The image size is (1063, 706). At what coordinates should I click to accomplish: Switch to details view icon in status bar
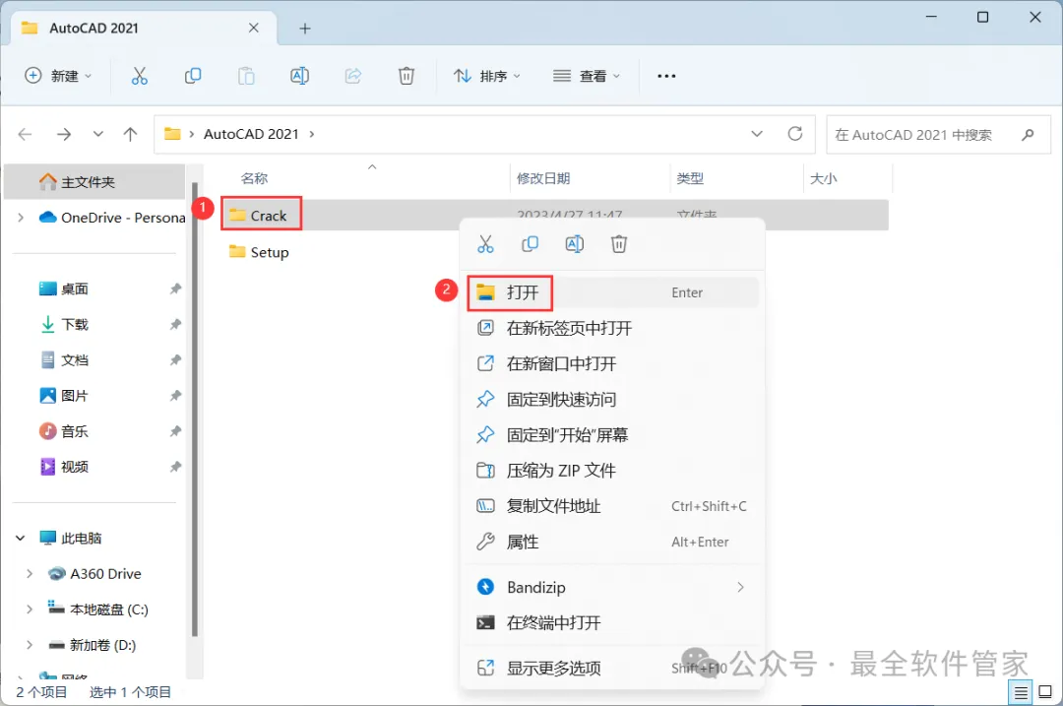pyautogui.click(x=1021, y=692)
